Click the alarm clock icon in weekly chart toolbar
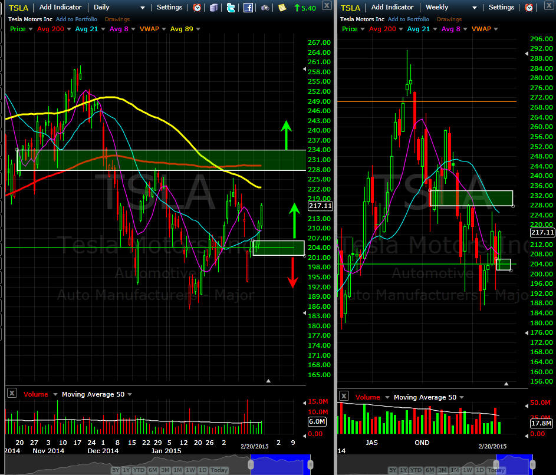This screenshot has width=556, height=475. coord(529,8)
